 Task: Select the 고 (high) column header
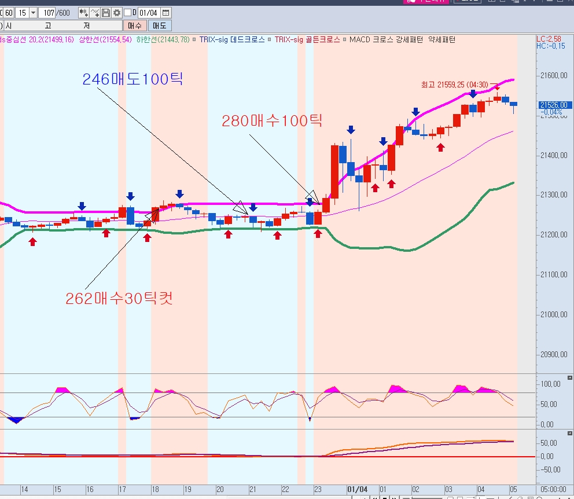point(48,25)
